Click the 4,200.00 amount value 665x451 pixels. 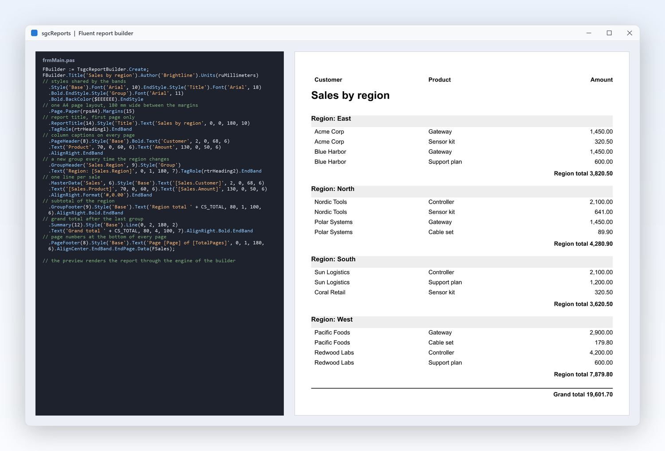tap(601, 353)
